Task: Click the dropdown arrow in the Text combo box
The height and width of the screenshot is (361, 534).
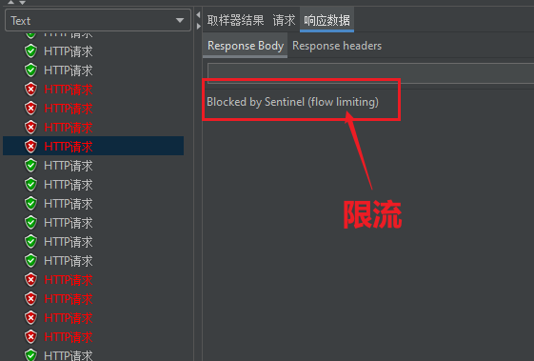Action: (x=180, y=20)
